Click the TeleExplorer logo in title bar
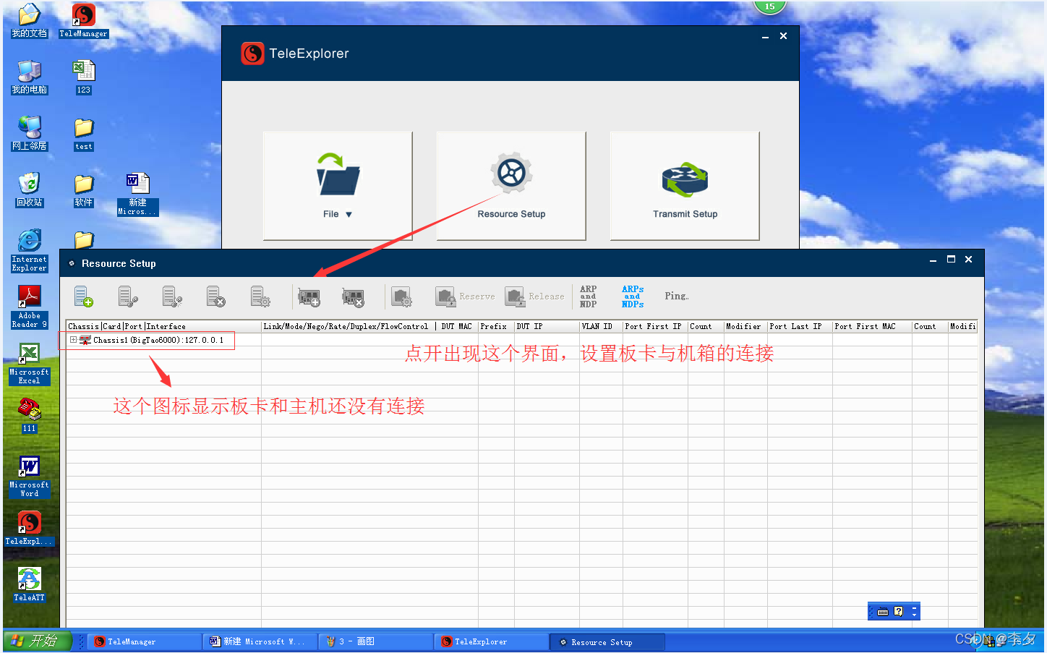Image resolution: width=1047 pixels, height=653 pixels. click(x=252, y=54)
